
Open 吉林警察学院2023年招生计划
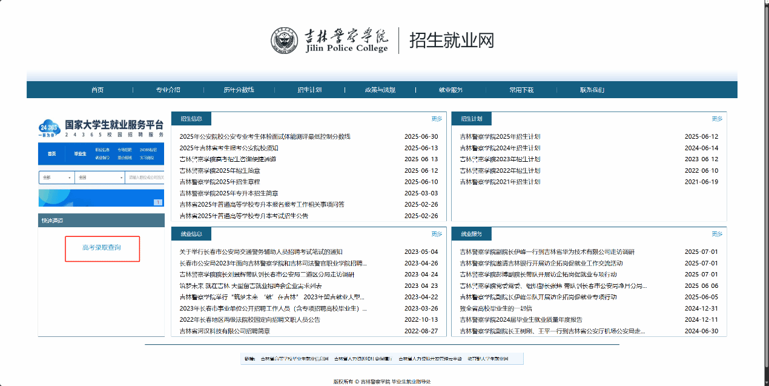click(x=500, y=159)
